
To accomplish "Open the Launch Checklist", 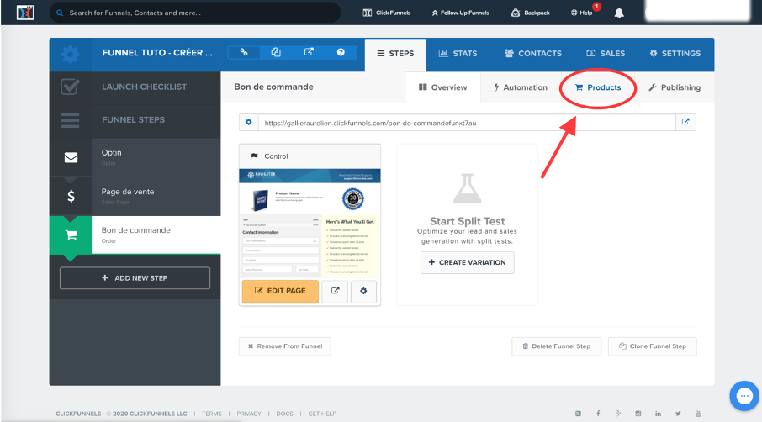I will pyautogui.click(x=144, y=87).
